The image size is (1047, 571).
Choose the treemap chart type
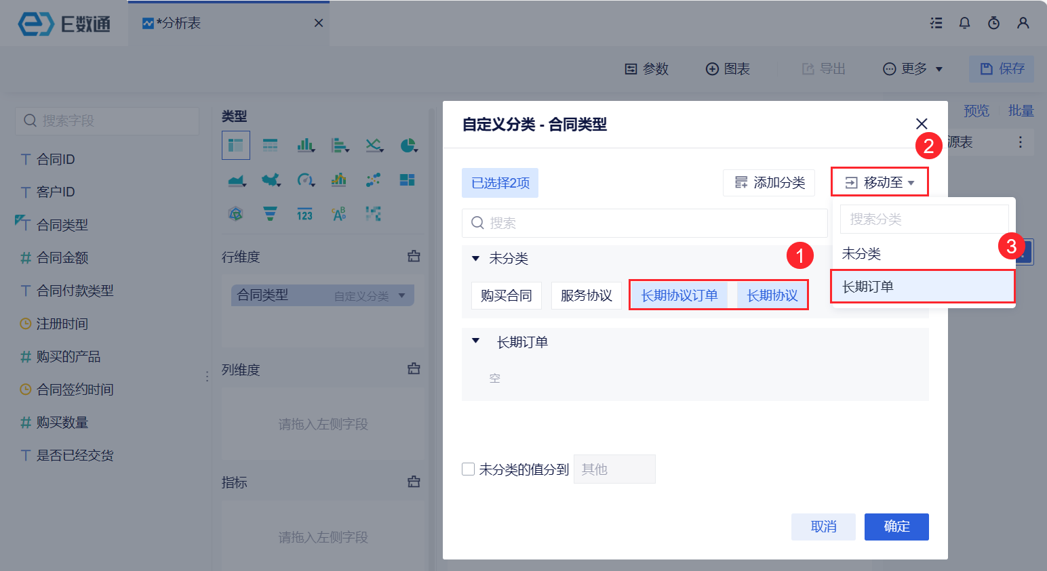click(x=408, y=179)
